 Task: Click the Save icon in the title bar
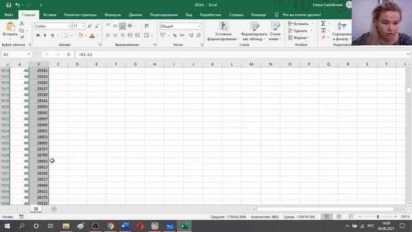pos(8,5)
